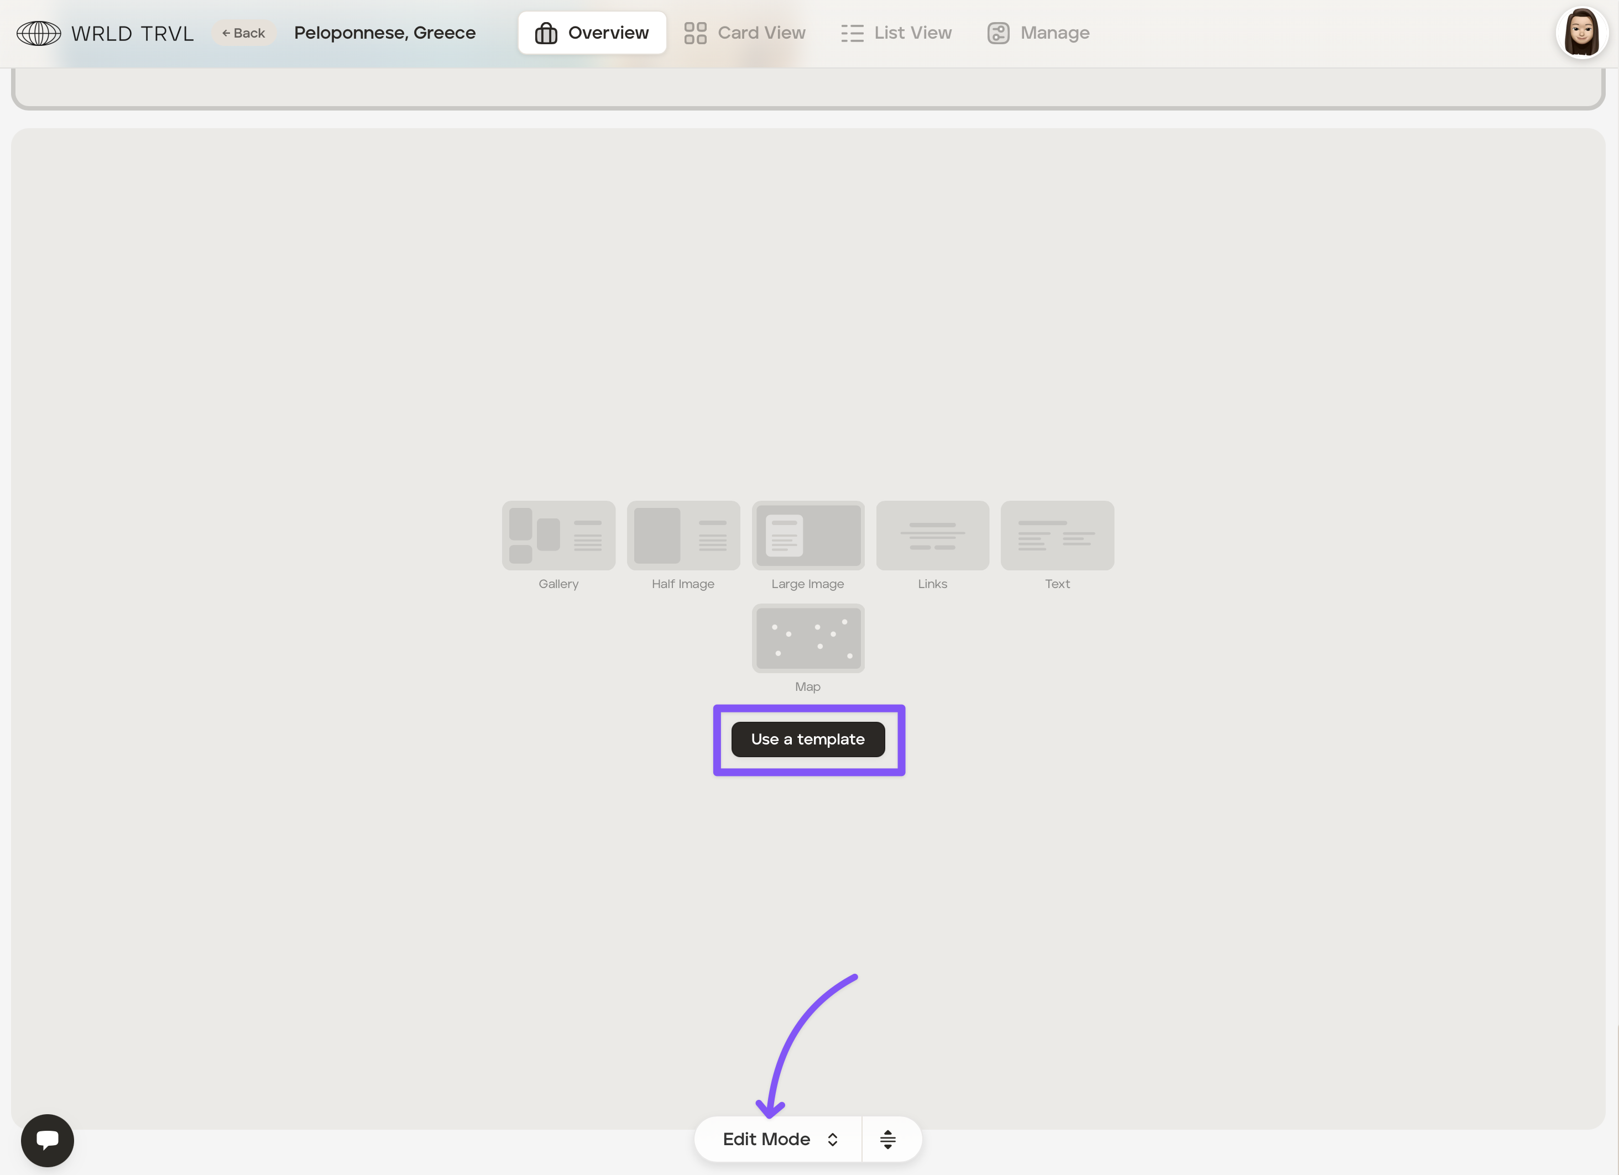Click the Back button
Viewport: 1619px width, 1175px height.
pos(243,33)
